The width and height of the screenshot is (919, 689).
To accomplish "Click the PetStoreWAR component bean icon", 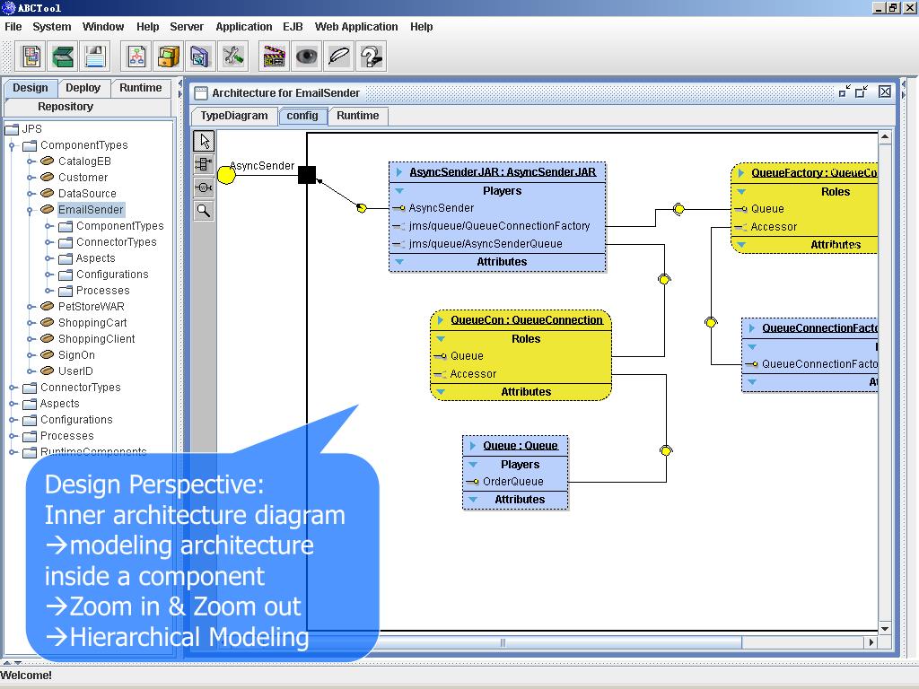I will pyautogui.click(x=48, y=306).
